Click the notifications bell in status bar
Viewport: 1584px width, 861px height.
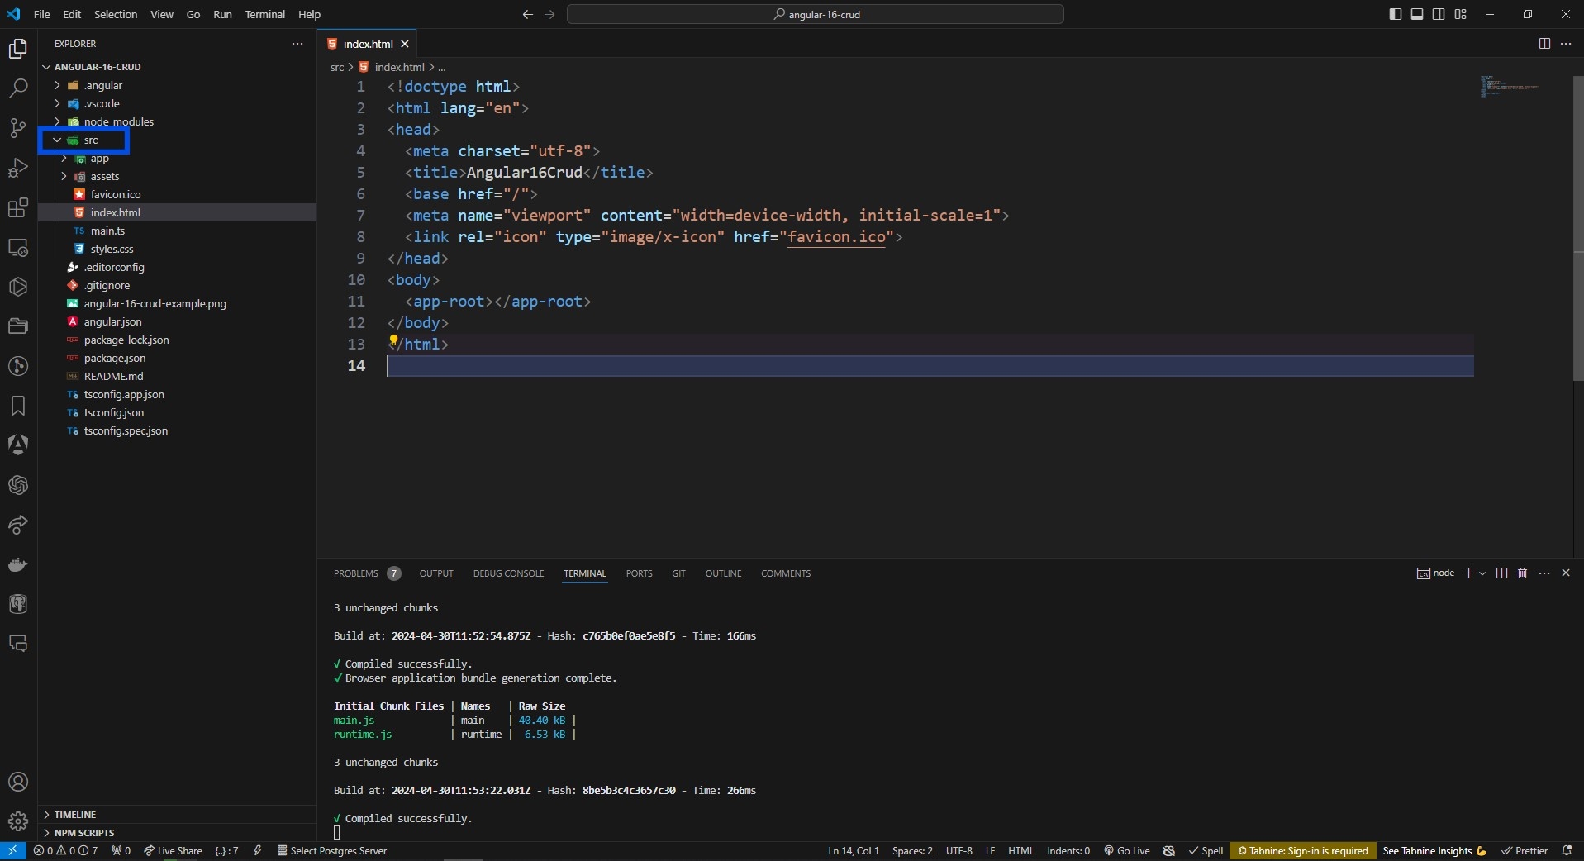pyautogui.click(x=1567, y=850)
